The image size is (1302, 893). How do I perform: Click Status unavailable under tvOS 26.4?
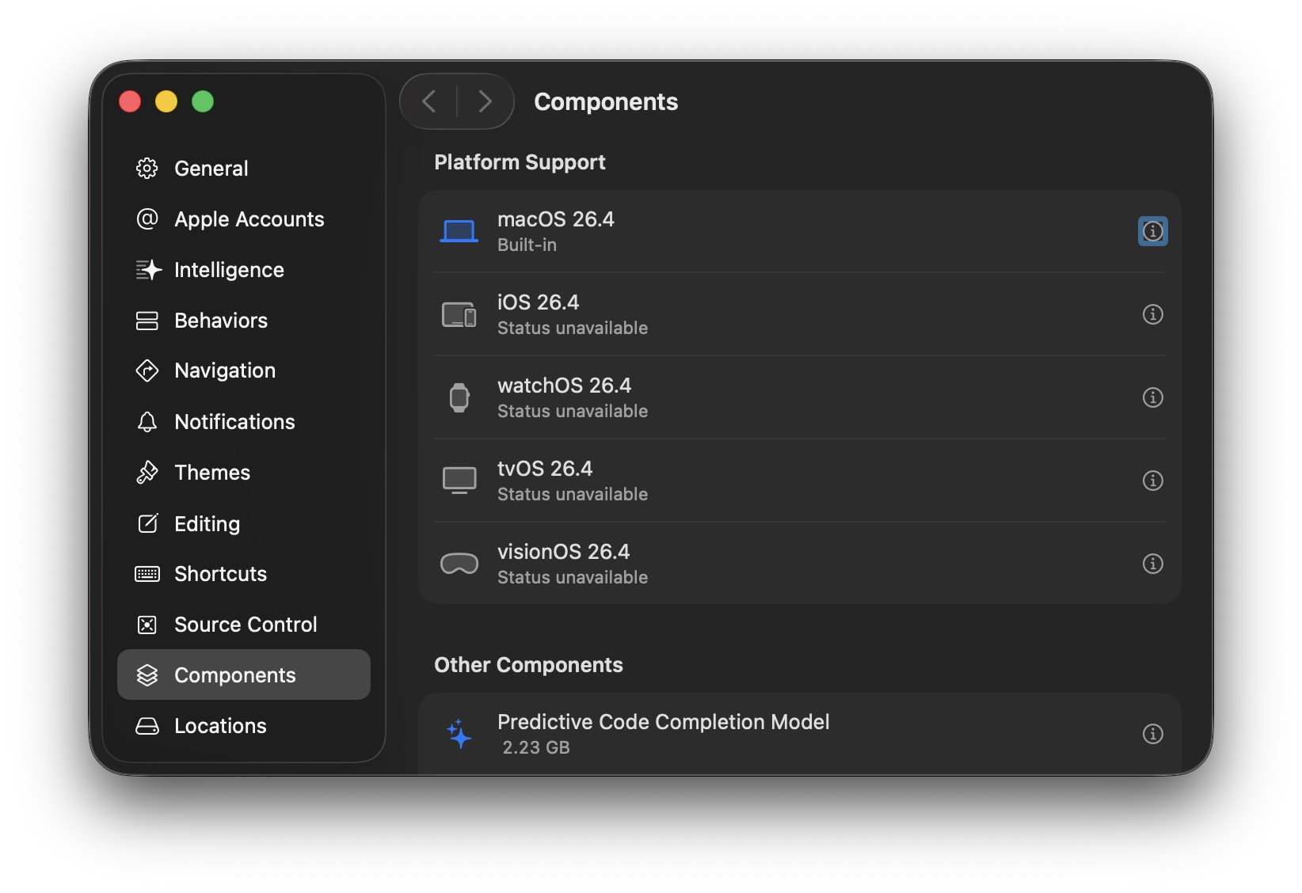573,494
